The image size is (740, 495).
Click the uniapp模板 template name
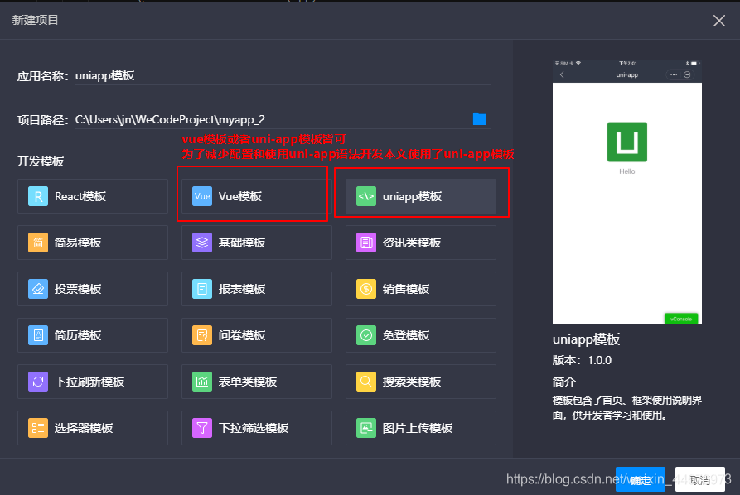(x=412, y=196)
